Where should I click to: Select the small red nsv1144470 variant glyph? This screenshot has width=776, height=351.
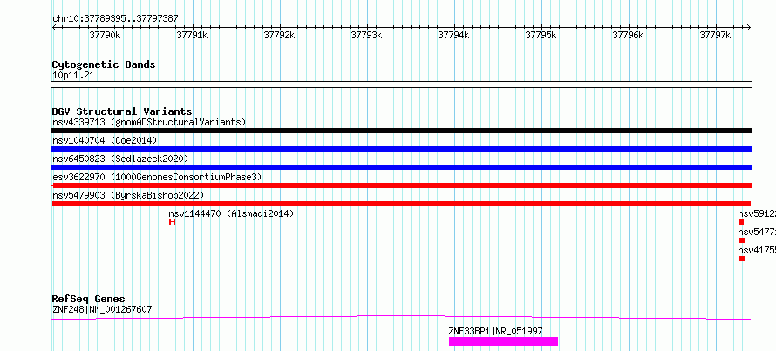pyautogui.click(x=172, y=222)
